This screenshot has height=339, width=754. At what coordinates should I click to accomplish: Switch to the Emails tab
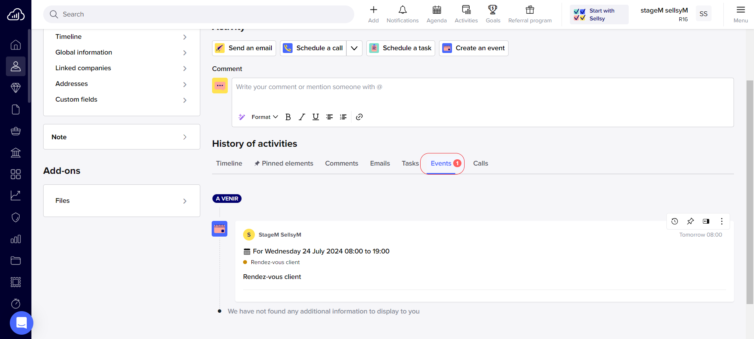tap(380, 163)
